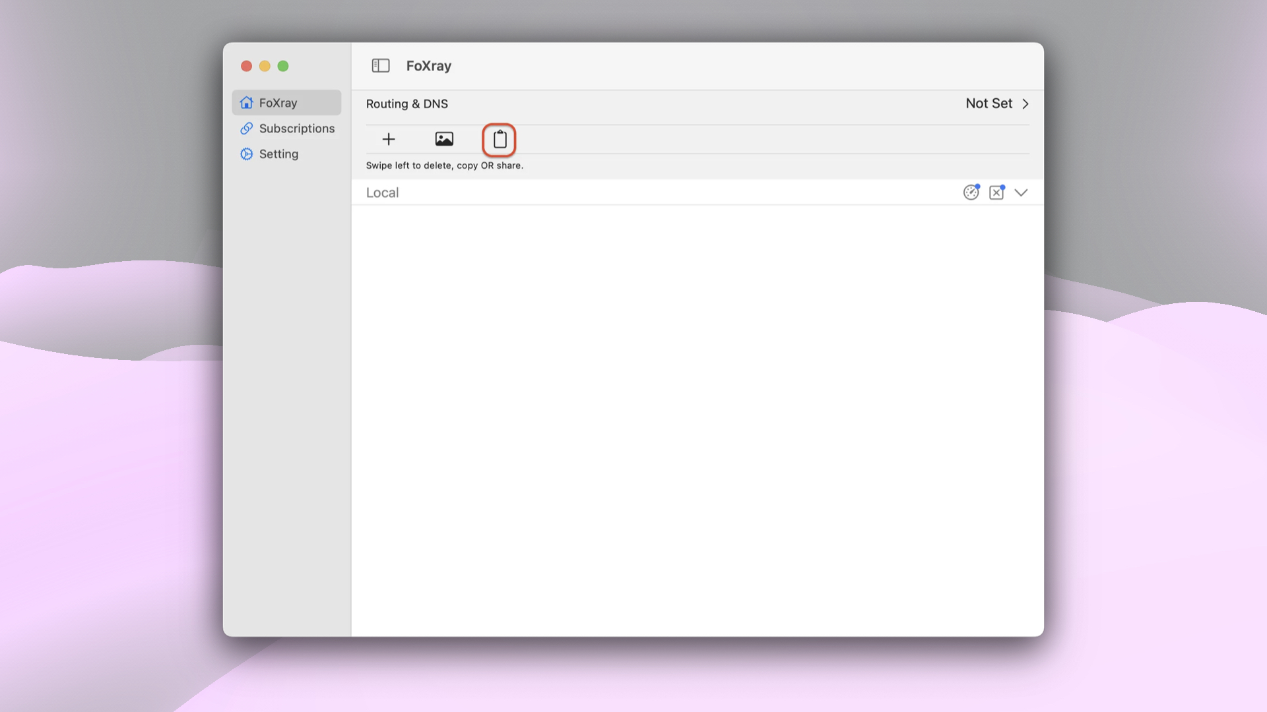The width and height of the screenshot is (1267, 712).
Task: Import a config from an image
Action: 444,139
